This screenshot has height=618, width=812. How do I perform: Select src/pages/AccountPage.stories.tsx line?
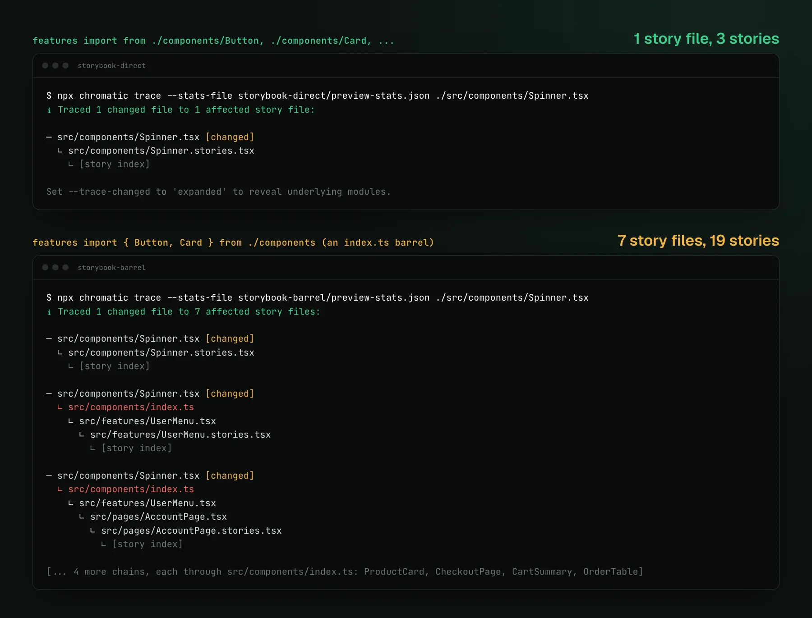click(x=191, y=531)
